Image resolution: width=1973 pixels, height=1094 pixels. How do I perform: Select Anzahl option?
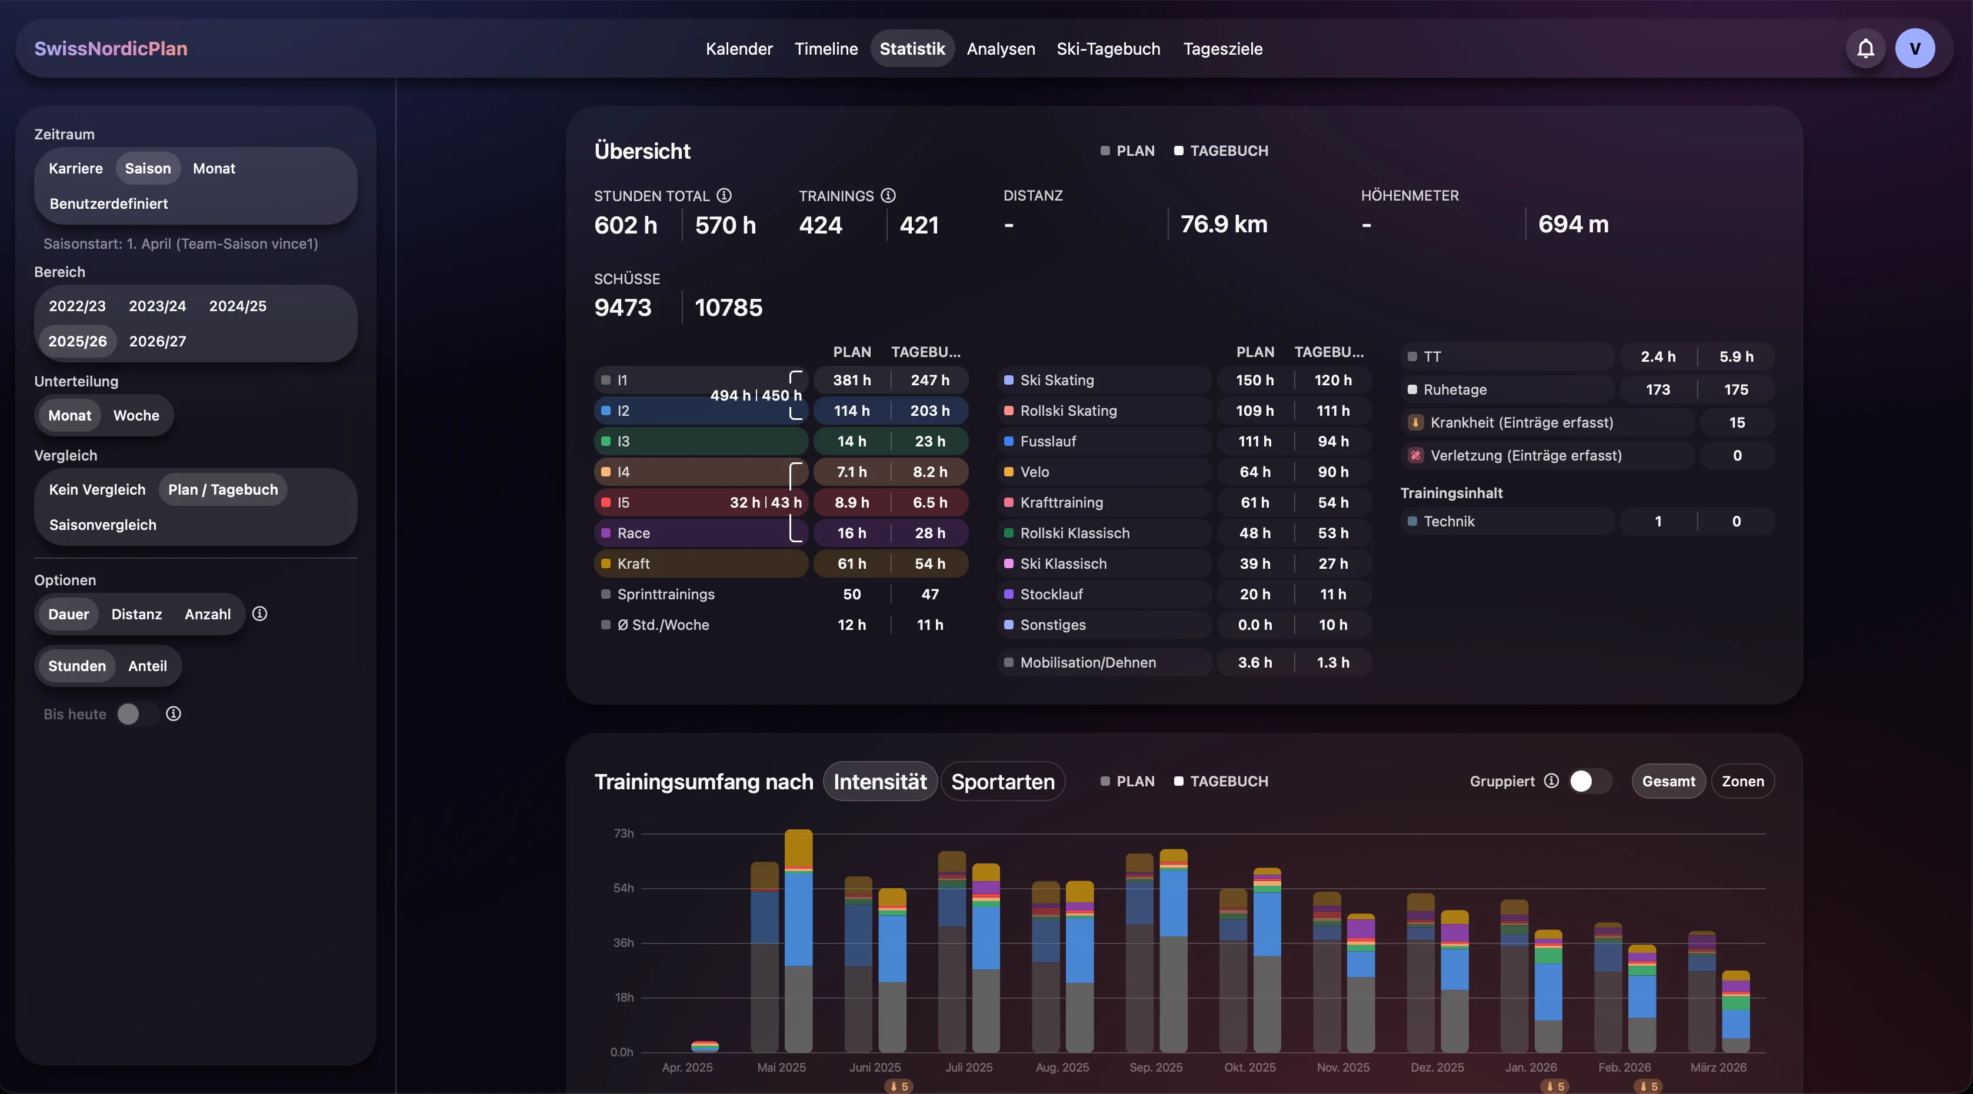click(208, 614)
